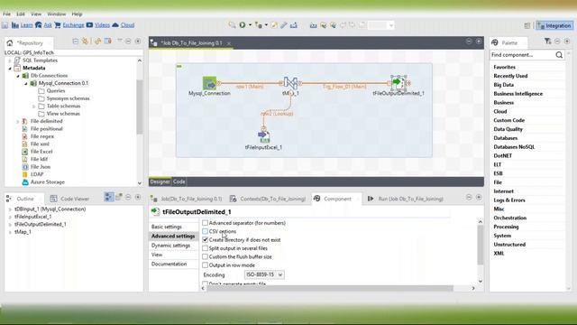Click the Mysql_Connection 0.1 tree item
577x325 pixels.
(63, 83)
